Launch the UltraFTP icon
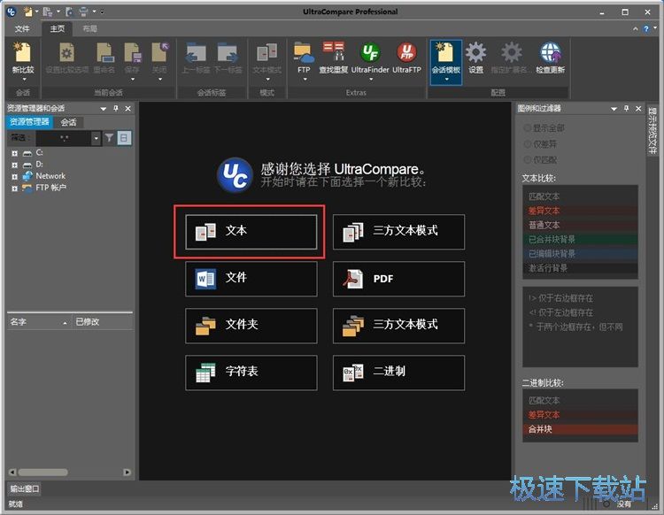Image resolution: width=664 pixels, height=515 pixels. 406,53
